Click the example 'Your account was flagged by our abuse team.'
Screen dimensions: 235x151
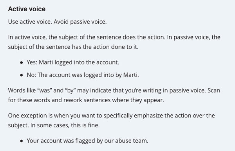coord(87,141)
